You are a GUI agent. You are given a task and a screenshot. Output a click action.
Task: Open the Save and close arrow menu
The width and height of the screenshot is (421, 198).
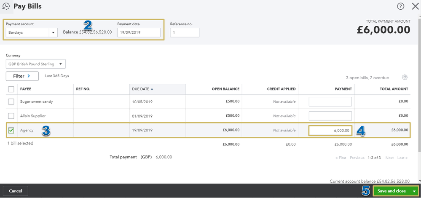pyautogui.click(x=414, y=191)
